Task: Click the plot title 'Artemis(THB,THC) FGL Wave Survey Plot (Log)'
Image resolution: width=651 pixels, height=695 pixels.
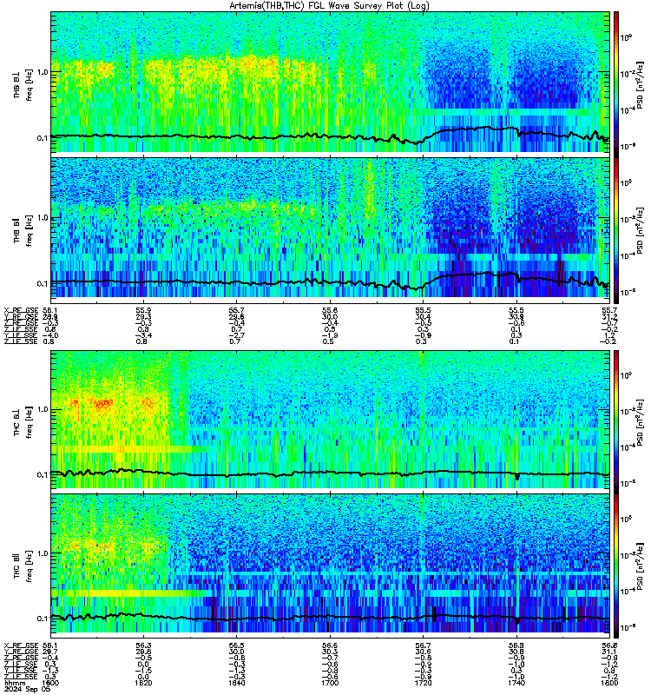Action: pyautogui.click(x=329, y=6)
